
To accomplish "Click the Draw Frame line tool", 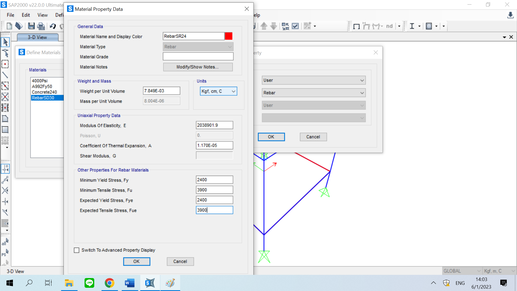I will (5, 75).
